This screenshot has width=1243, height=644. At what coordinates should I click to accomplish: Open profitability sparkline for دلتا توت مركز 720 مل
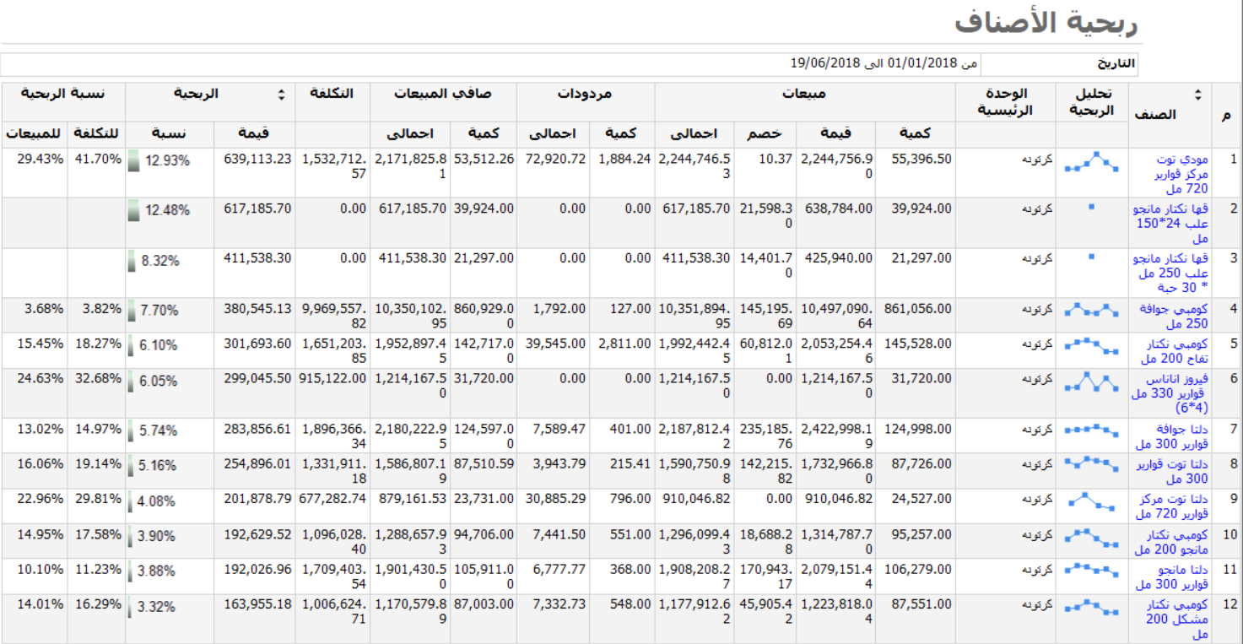pyautogui.click(x=1092, y=501)
